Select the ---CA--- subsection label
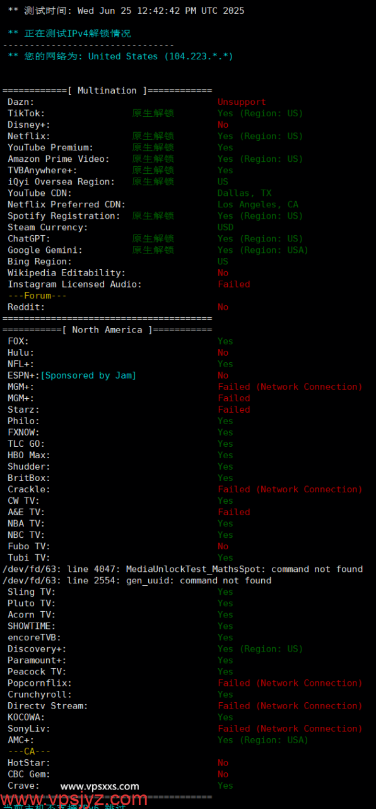376x809 pixels. coord(29,751)
